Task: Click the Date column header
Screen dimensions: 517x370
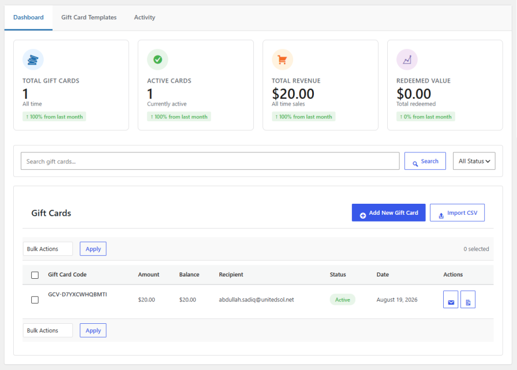Action: [x=383, y=275]
